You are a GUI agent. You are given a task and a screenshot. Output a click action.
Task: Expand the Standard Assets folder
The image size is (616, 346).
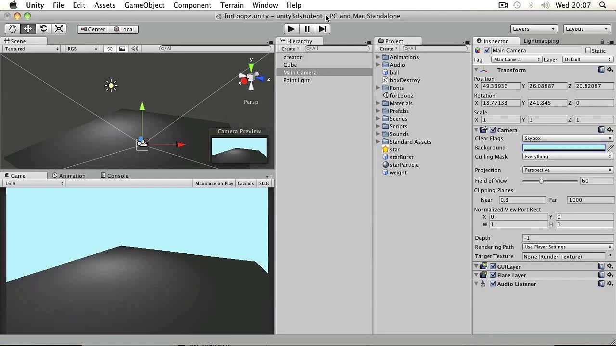click(x=378, y=142)
